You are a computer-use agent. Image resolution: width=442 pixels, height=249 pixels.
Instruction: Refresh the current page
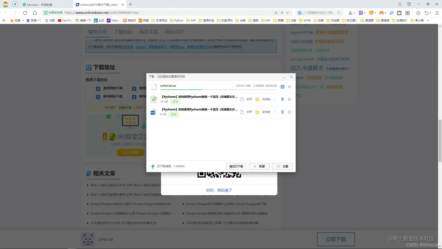point(25,13)
